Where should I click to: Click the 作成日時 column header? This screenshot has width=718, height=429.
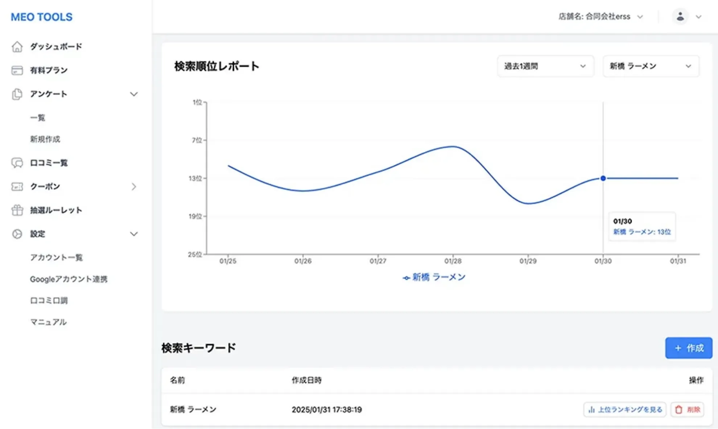(x=307, y=380)
